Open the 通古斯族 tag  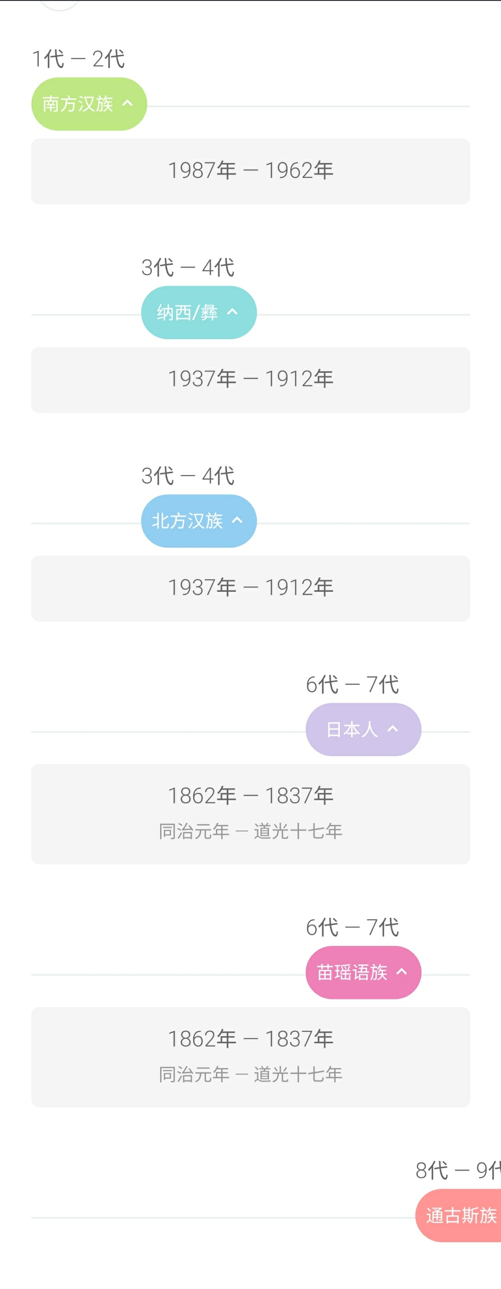click(458, 1216)
